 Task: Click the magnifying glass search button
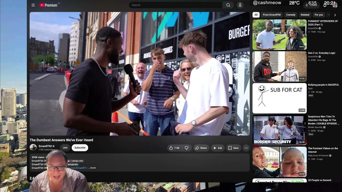coord(228,5)
